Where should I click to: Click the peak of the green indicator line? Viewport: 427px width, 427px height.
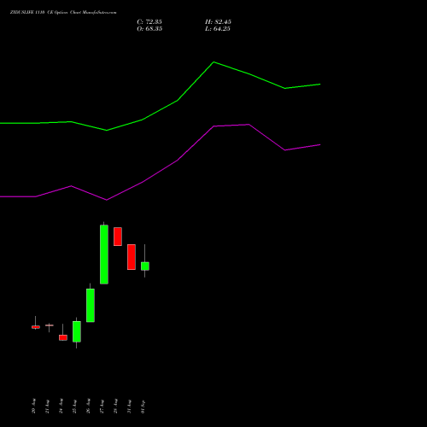[213, 61]
